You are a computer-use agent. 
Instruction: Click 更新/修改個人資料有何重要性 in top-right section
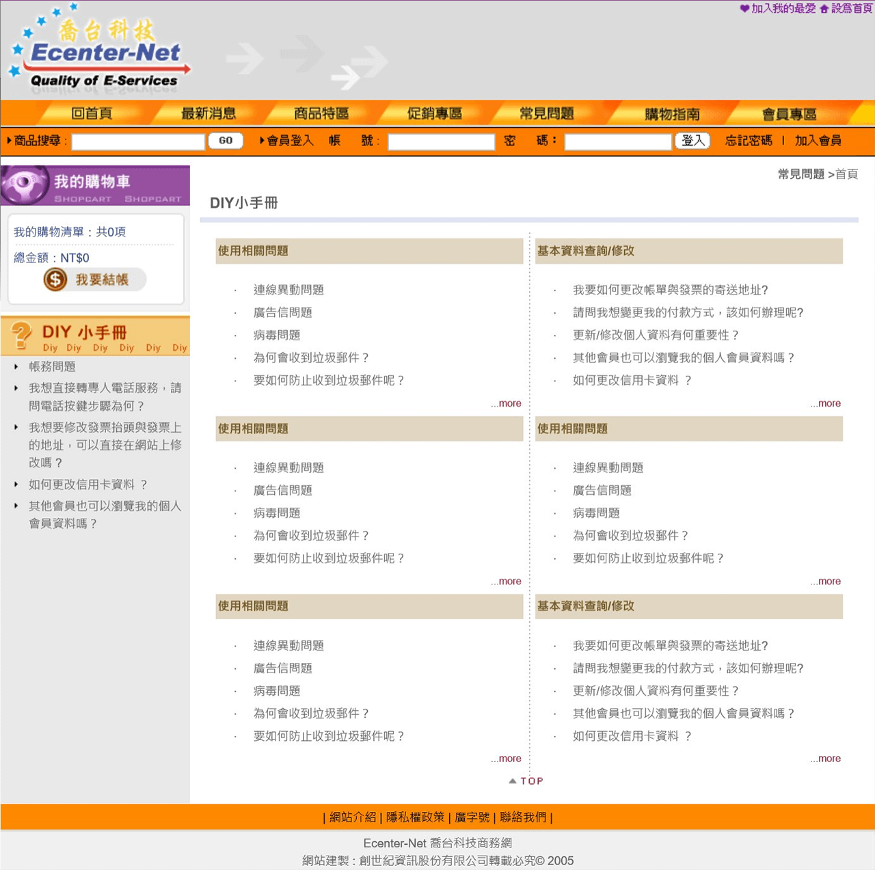[x=656, y=335]
